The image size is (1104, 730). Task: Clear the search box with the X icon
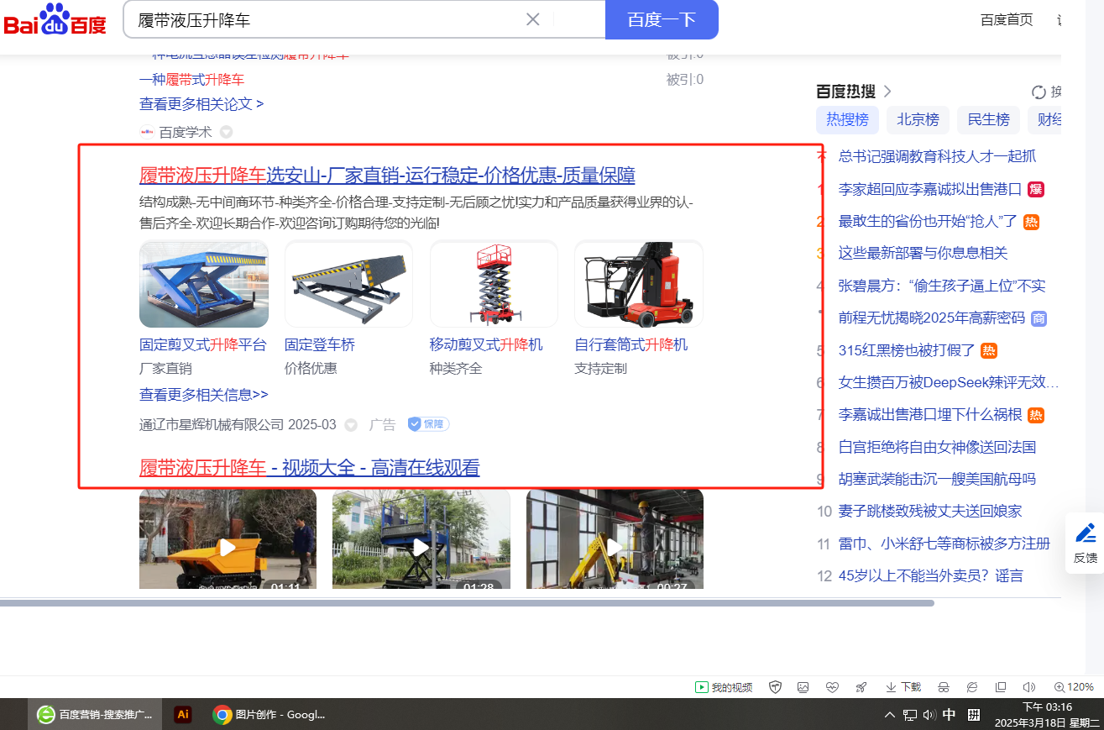tap(532, 19)
